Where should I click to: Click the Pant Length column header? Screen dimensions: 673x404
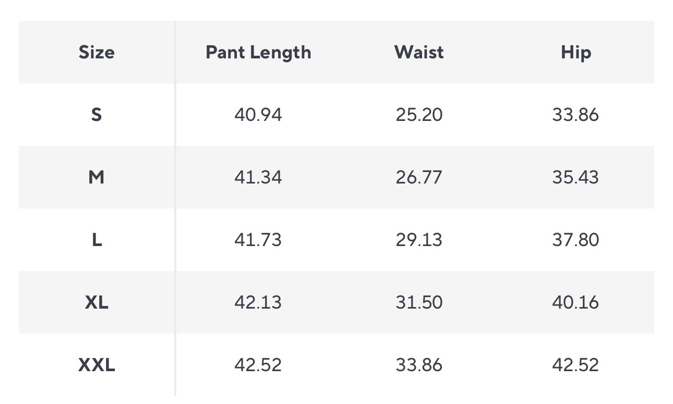coord(258,52)
